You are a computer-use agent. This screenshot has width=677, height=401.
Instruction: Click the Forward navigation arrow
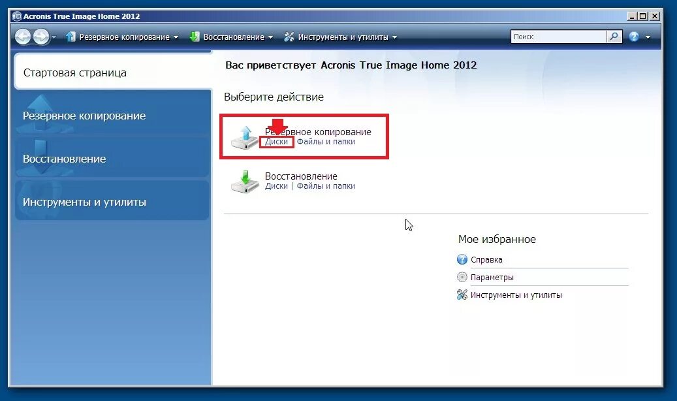click(x=41, y=37)
